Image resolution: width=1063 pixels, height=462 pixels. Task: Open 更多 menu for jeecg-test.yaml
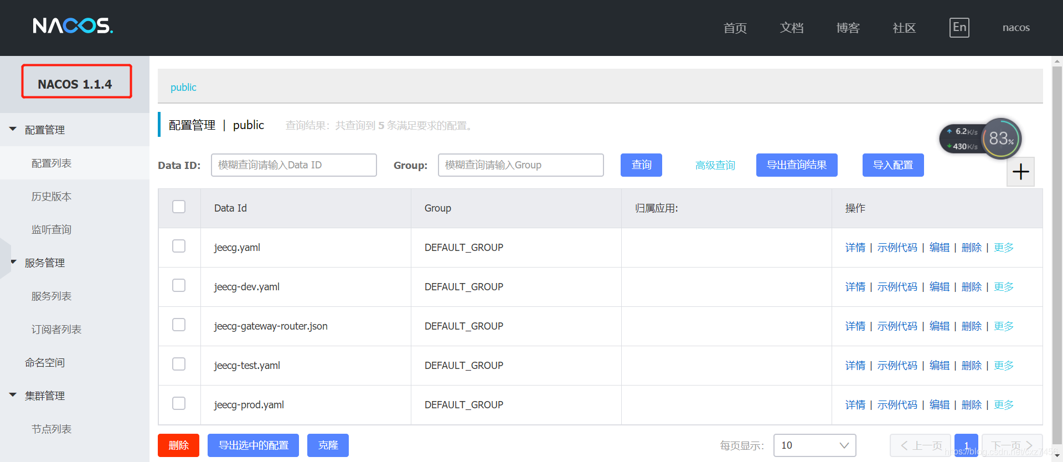1004,366
